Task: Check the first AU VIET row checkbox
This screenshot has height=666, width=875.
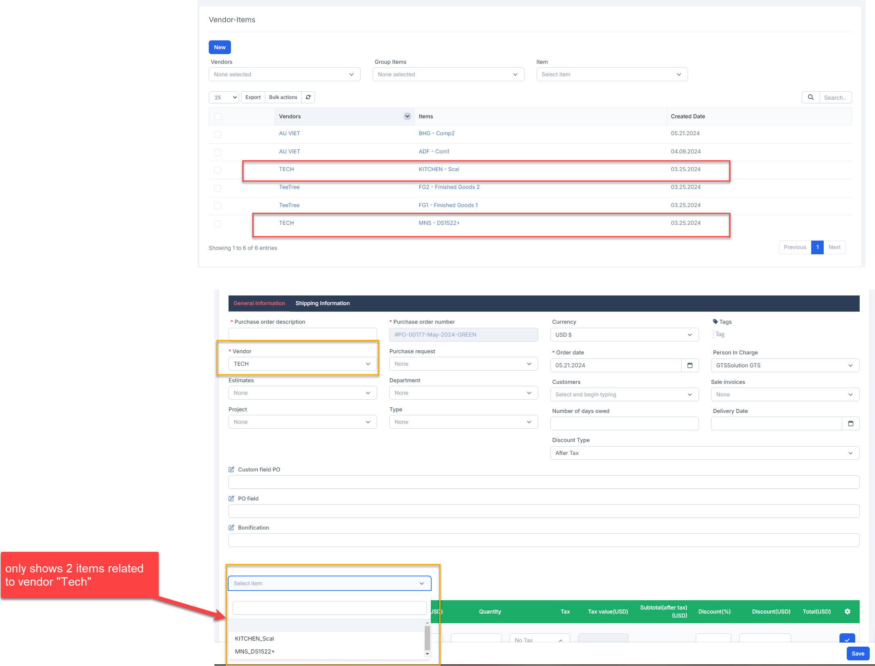Action: pos(218,134)
